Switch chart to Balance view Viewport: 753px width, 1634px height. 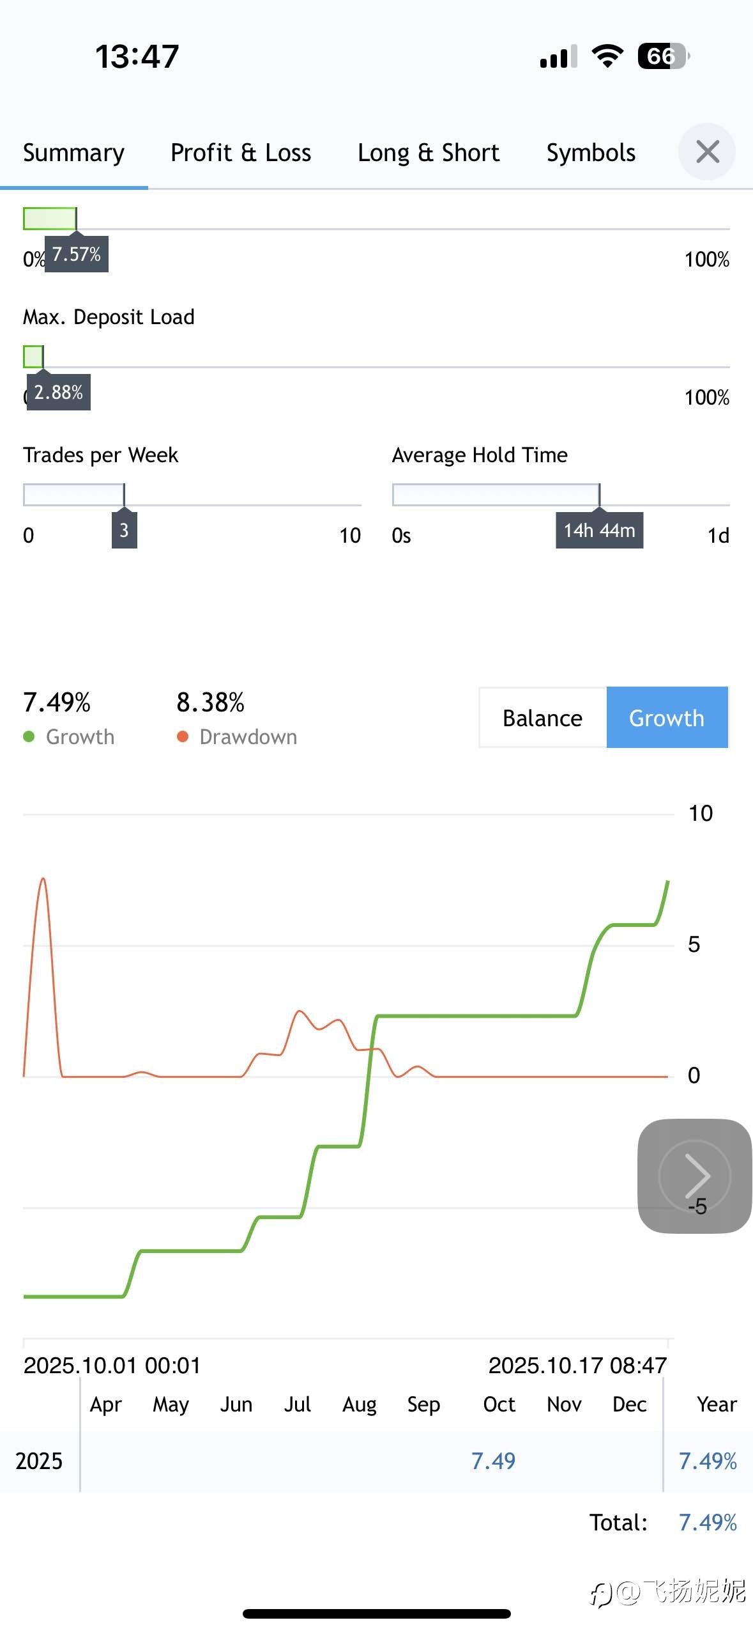click(542, 718)
